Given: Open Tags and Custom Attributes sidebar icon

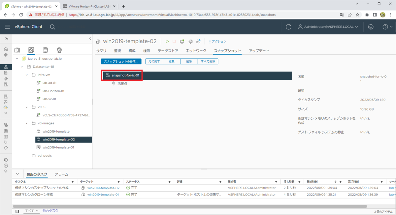Looking at the screenshot, I should pos(6,142).
